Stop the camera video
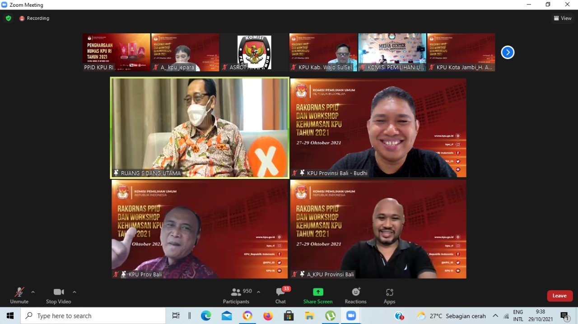The height and width of the screenshot is (324, 578). pyautogui.click(x=58, y=296)
